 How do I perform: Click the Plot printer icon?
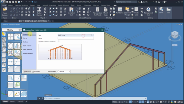pos(19,2)
